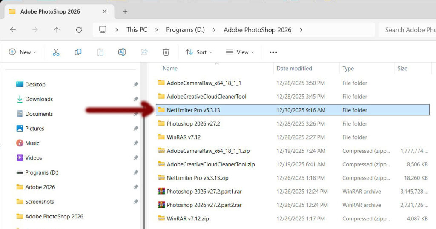Open the Sort dropdown menu

coord(199,52)
